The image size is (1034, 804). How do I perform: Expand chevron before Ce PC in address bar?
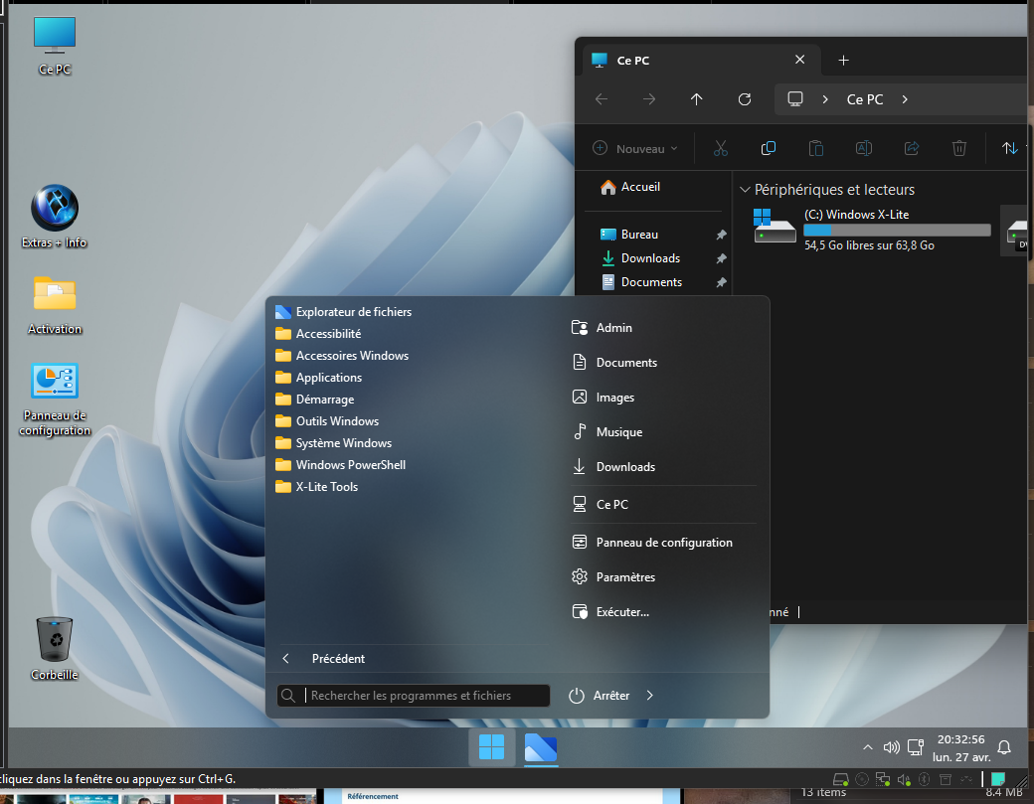click(x=825, y=98)
